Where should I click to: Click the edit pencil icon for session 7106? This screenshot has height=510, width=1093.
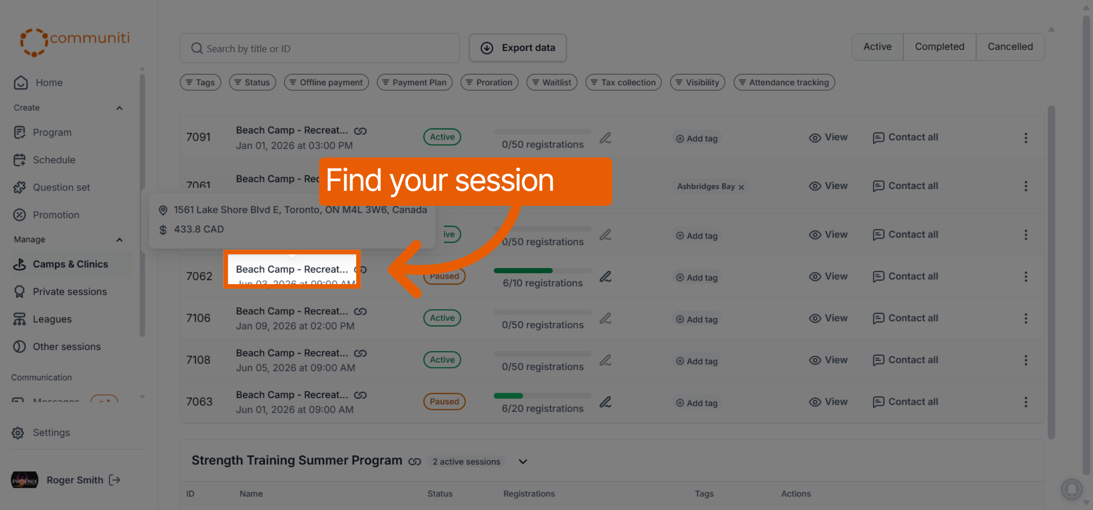click(x=605, y=318)
